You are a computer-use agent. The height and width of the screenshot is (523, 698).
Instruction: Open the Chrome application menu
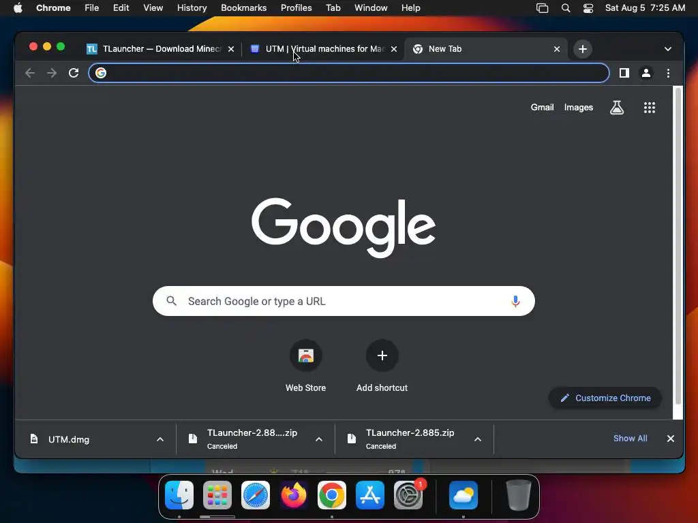53,8
